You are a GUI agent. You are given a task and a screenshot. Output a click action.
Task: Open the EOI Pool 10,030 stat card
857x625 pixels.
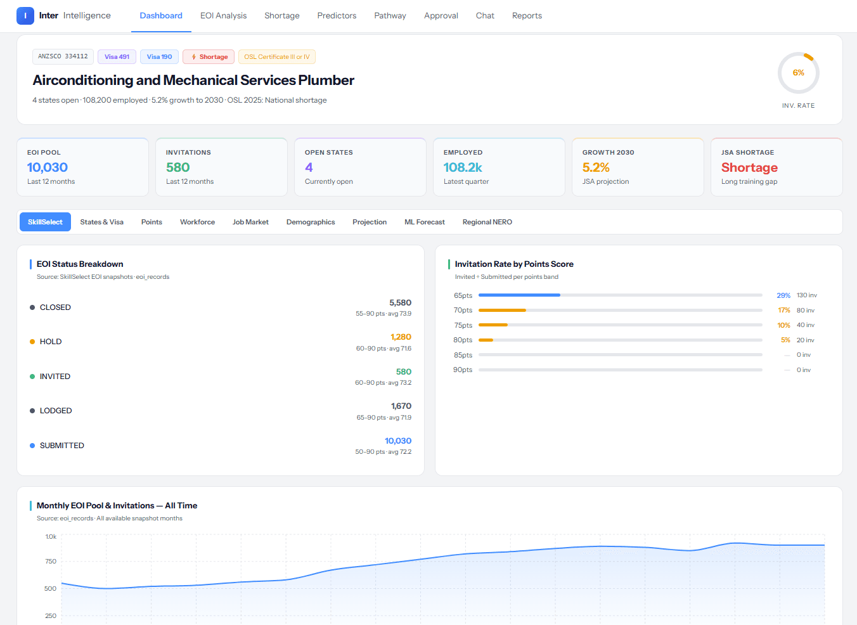point(82,167)
